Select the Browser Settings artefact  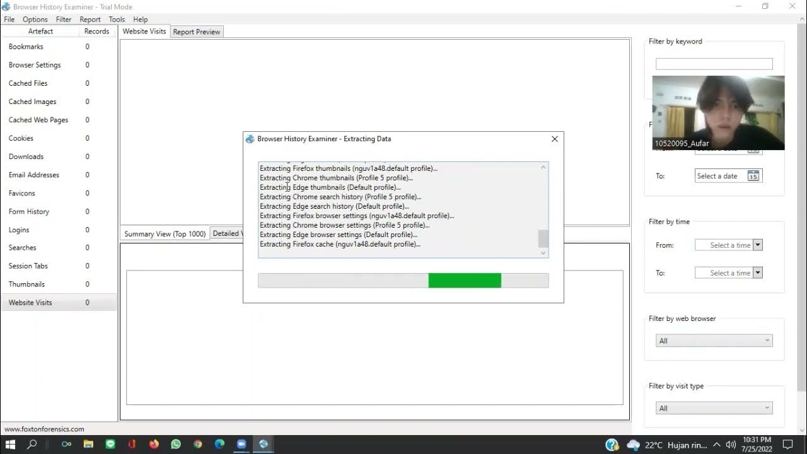point(59,65)
